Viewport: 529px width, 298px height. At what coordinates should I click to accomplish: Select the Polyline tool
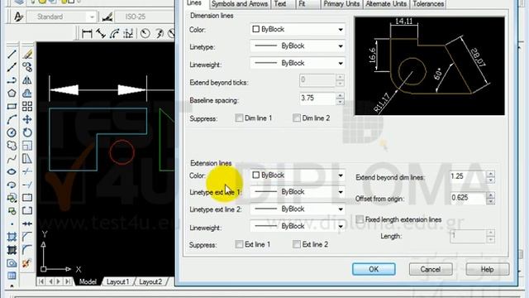coord(12,80)
